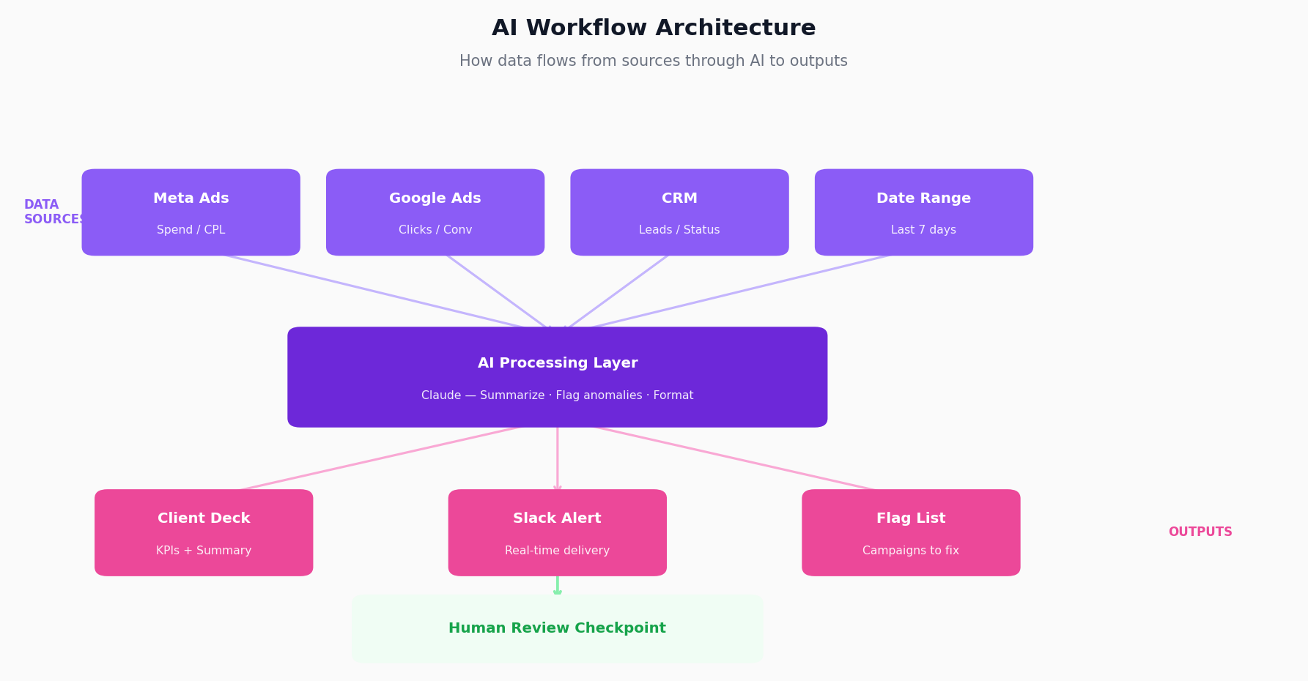Click the Slack Alert output node
Image resolution: width=1308 pixels, height=681 pixels.
557,532
